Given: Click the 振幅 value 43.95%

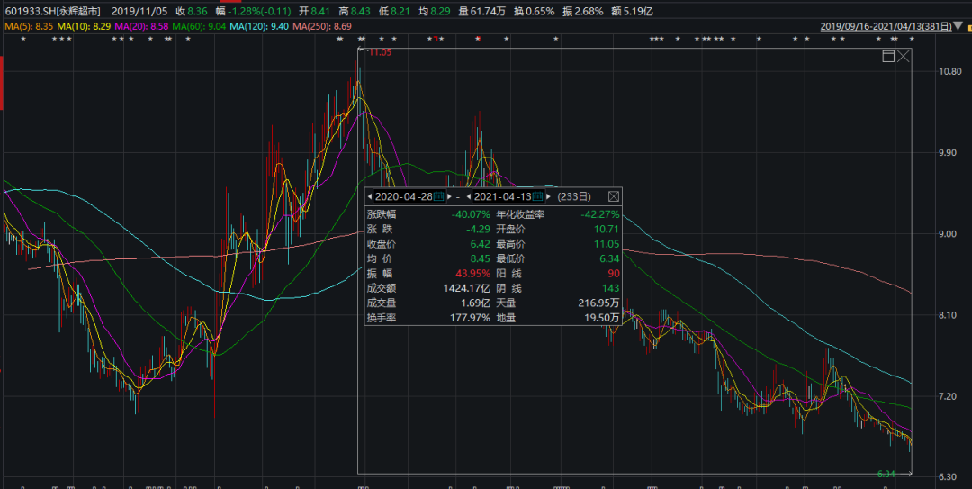Looking at the screenshot, I should 473,274.
